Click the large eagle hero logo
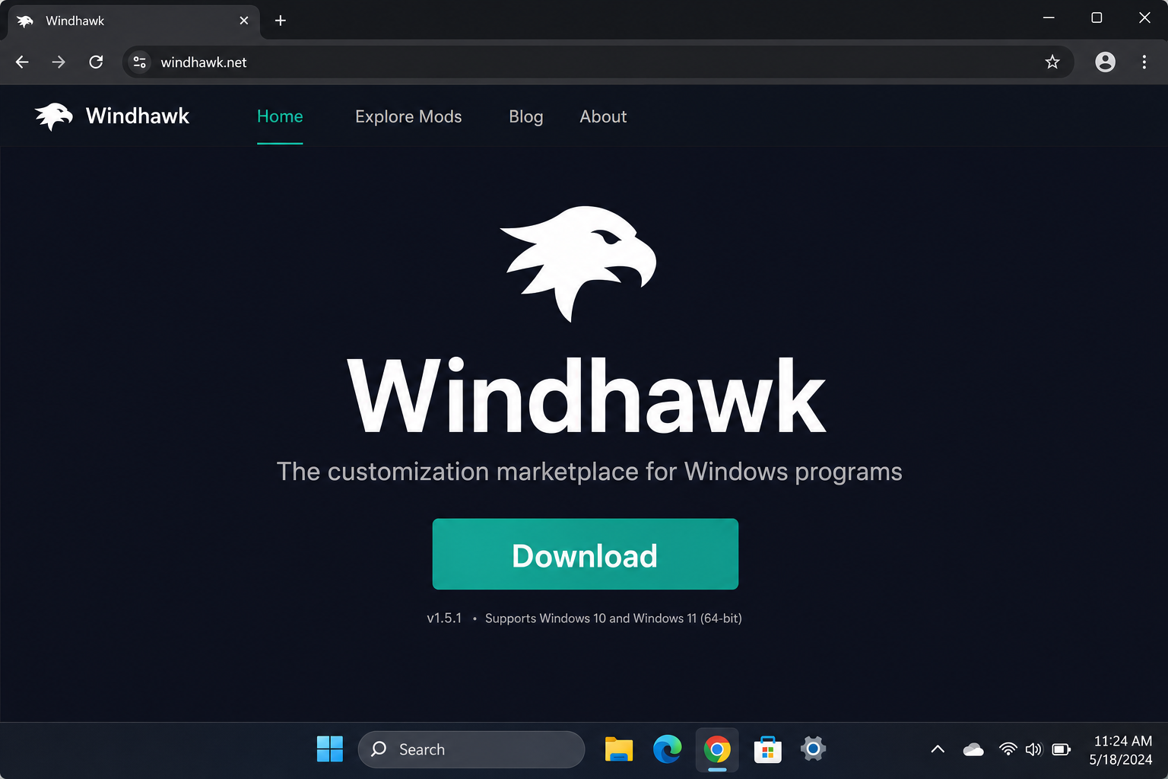 (579, 263)
